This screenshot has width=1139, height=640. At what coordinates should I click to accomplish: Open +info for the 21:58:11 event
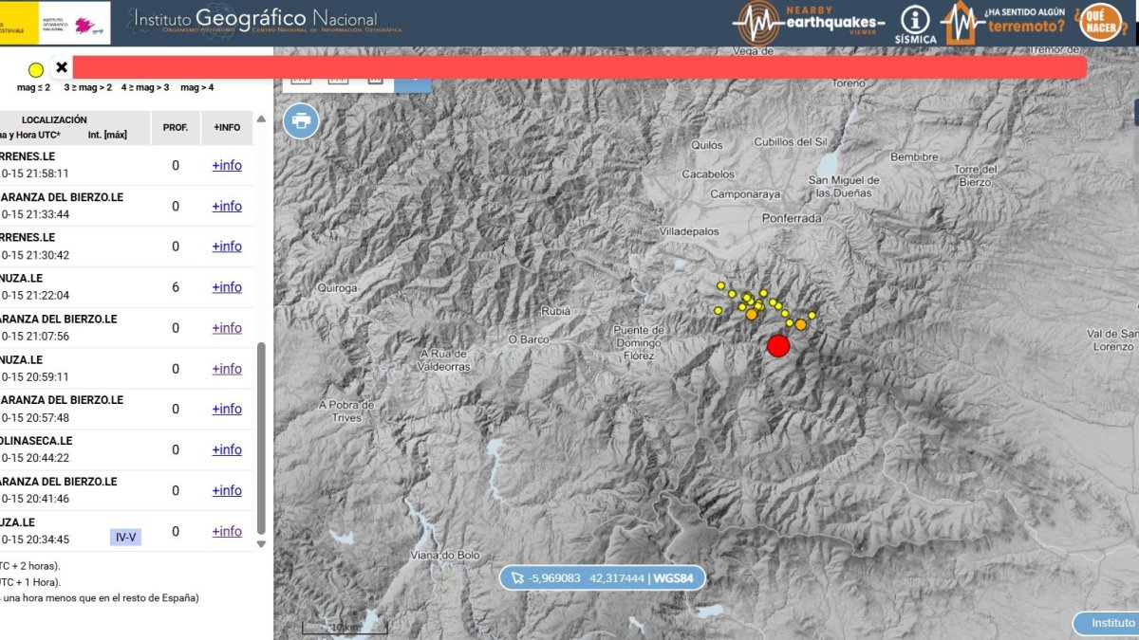pyautogui.click(x=227, y=165)
